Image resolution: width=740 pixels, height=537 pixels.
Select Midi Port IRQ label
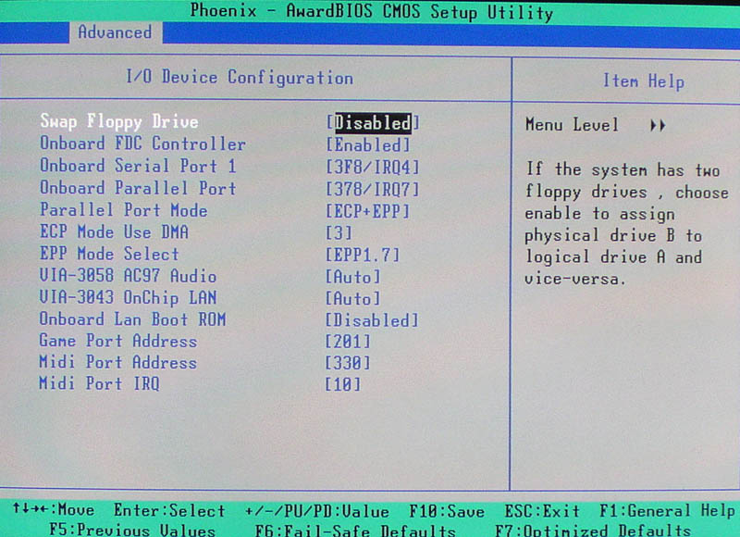pos(99,383)
